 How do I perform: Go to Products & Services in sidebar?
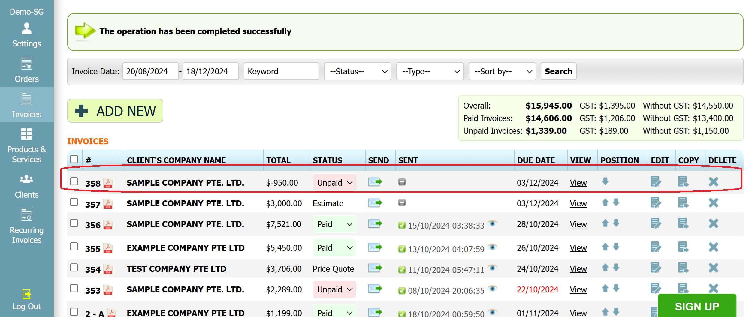tap(27, 146)
